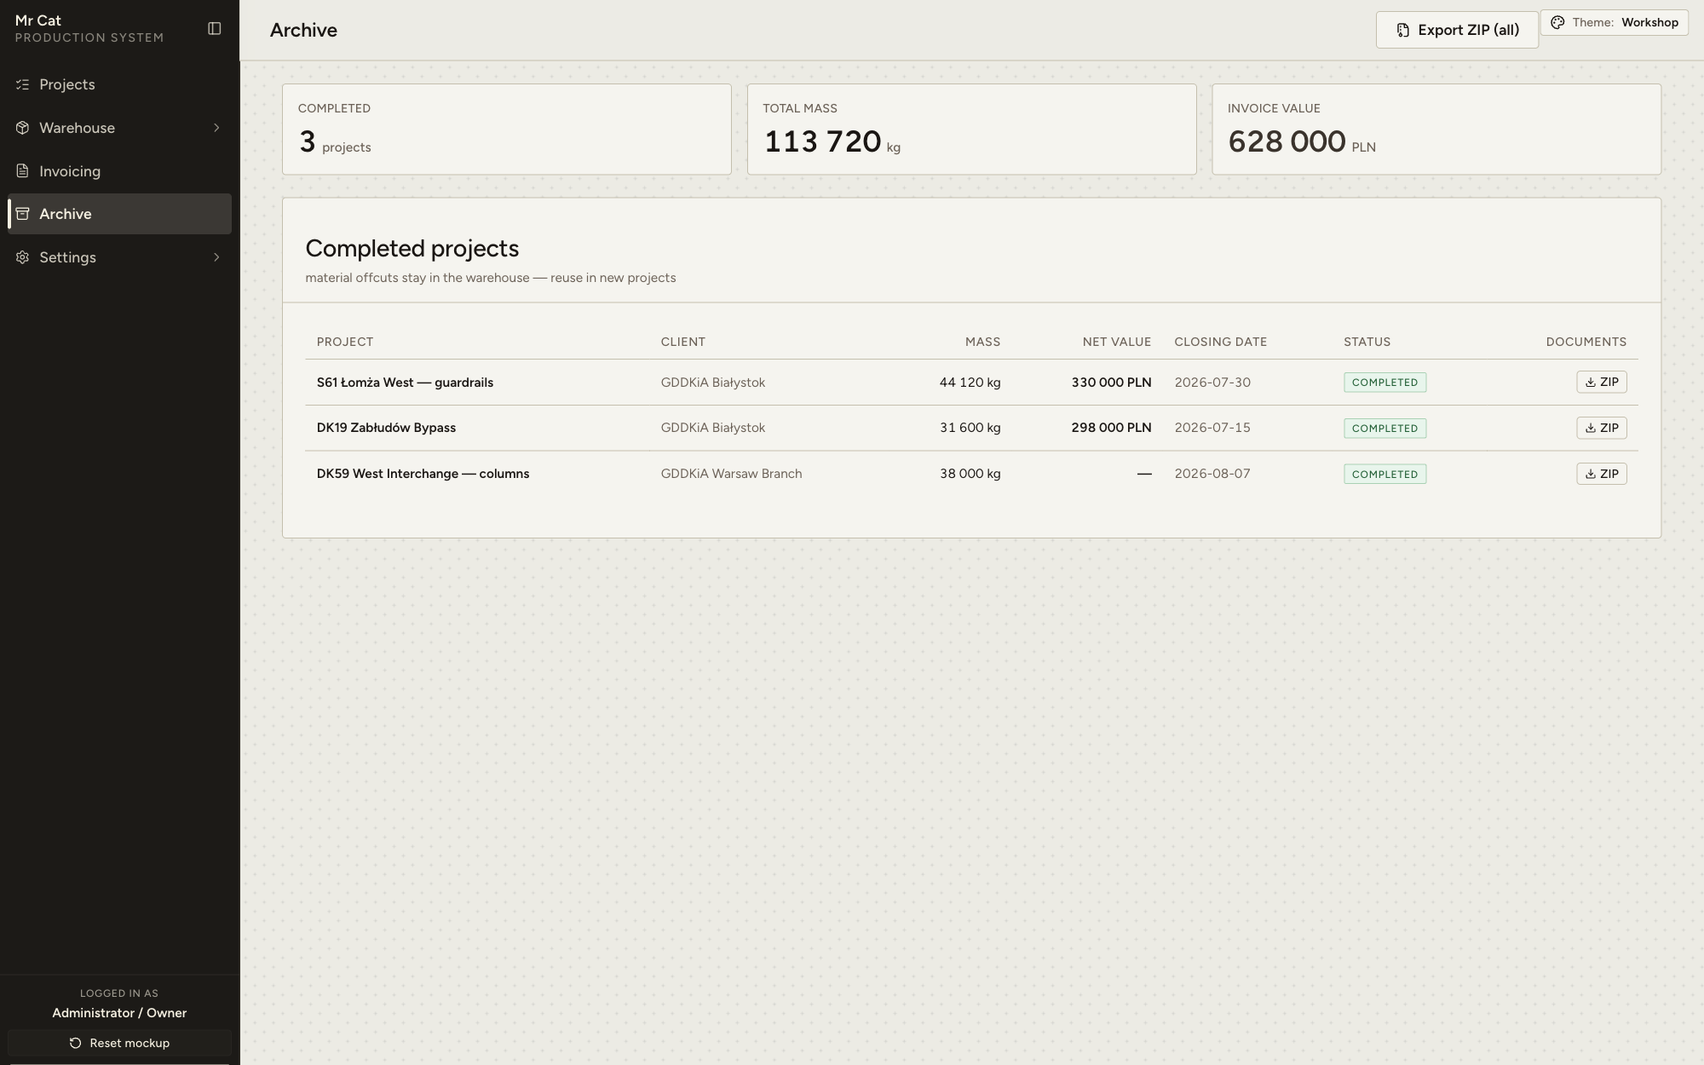Click the DOCUMENTS column header
Viewport: 1704px width, 1065px height.
coord(1586,342)
